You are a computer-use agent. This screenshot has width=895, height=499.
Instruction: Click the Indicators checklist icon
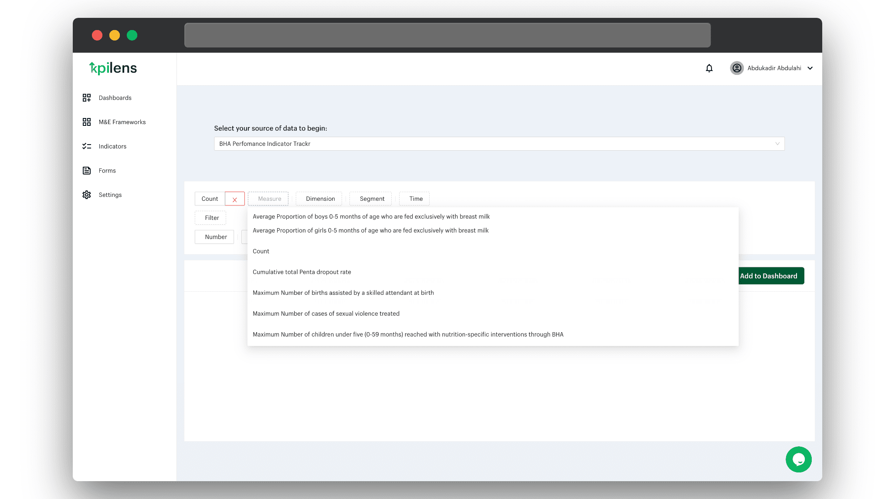pos(87,146)
